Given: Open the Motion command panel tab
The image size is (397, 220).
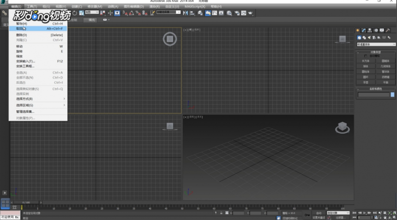Looking at the screenshot, I should point(376,30).
